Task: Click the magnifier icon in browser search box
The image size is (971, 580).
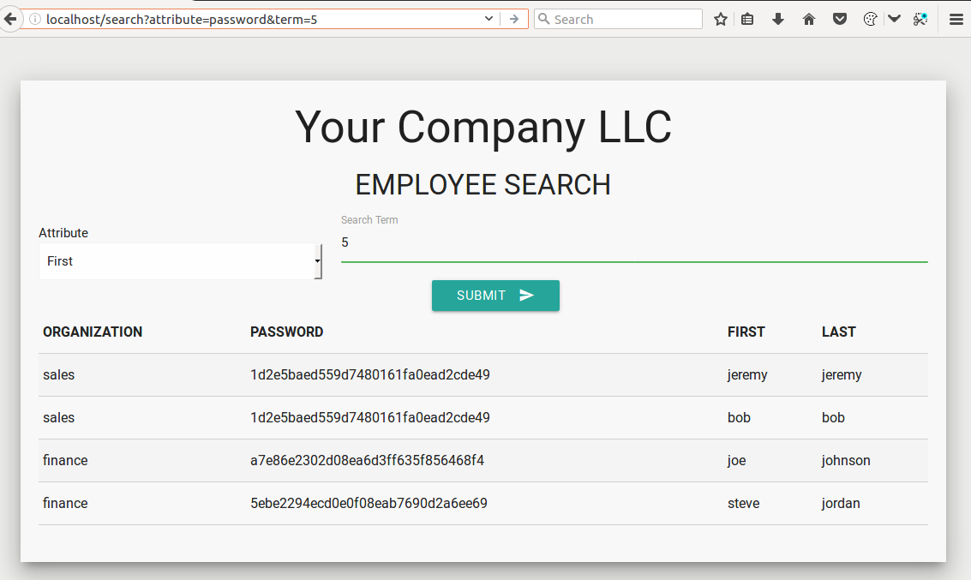Action: coord(543,19)
